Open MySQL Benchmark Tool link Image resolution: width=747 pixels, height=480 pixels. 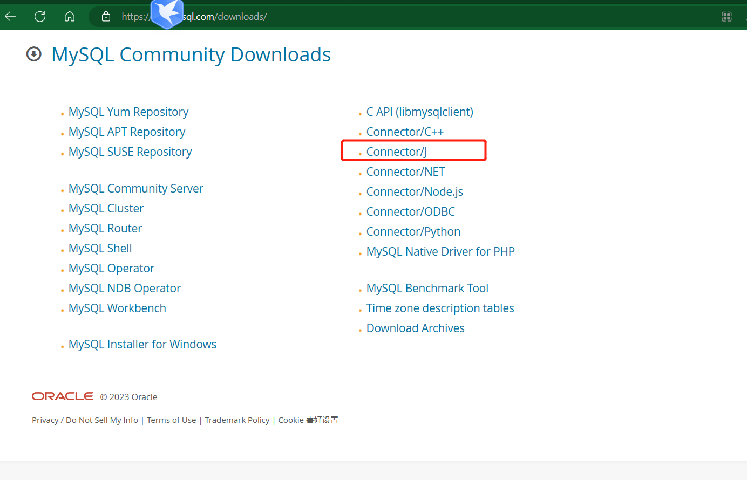pos(427,289)
